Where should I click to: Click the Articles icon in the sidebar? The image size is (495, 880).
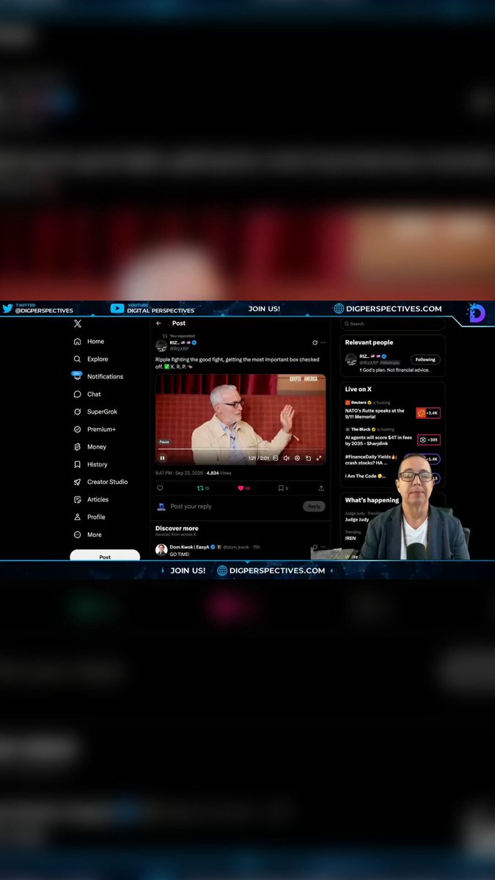pos(77,499)
